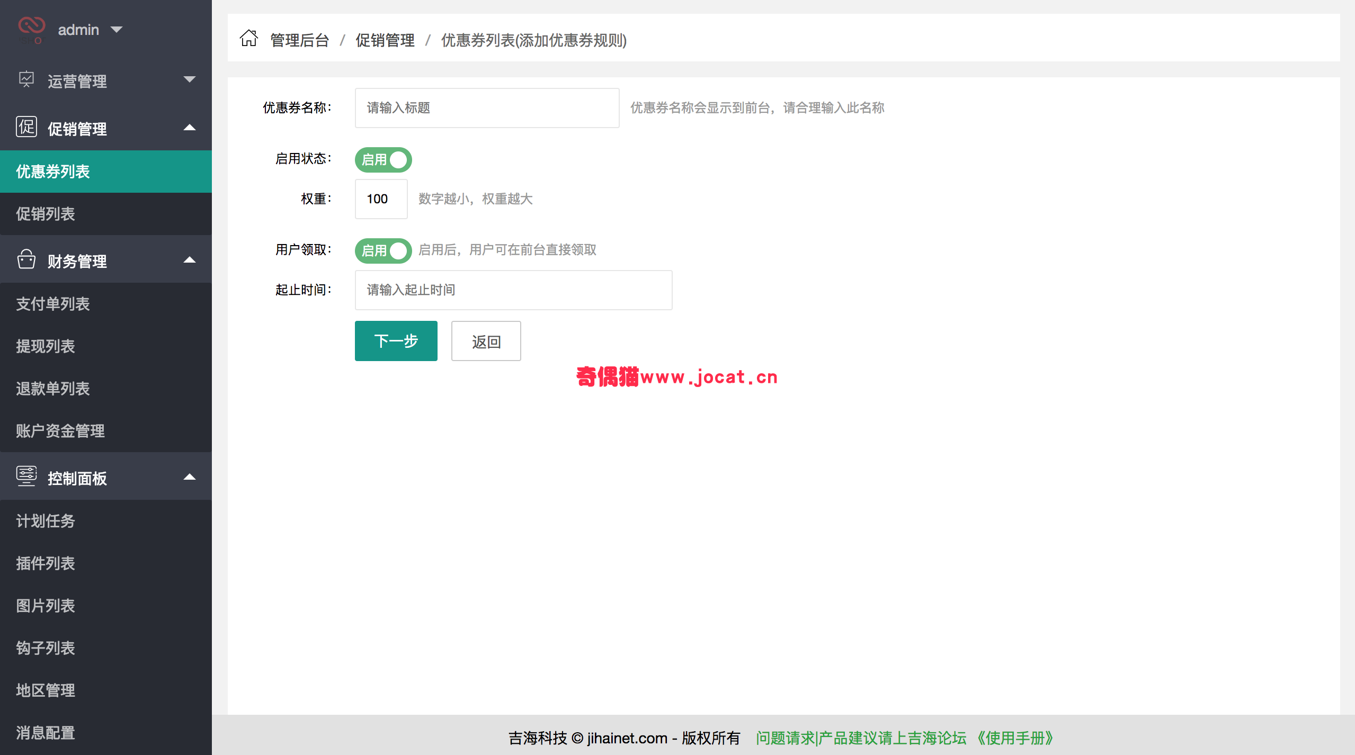Toggle the 用户领取 switch
1355x755 pixels.
pos(384,250)
